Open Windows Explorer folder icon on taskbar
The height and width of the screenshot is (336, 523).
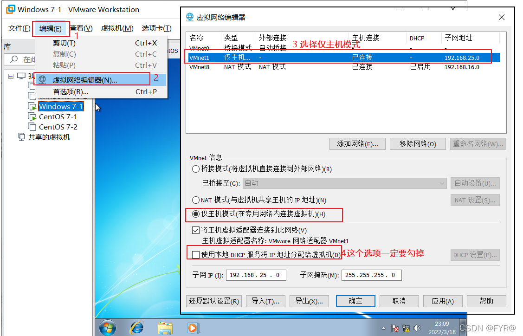165,328
